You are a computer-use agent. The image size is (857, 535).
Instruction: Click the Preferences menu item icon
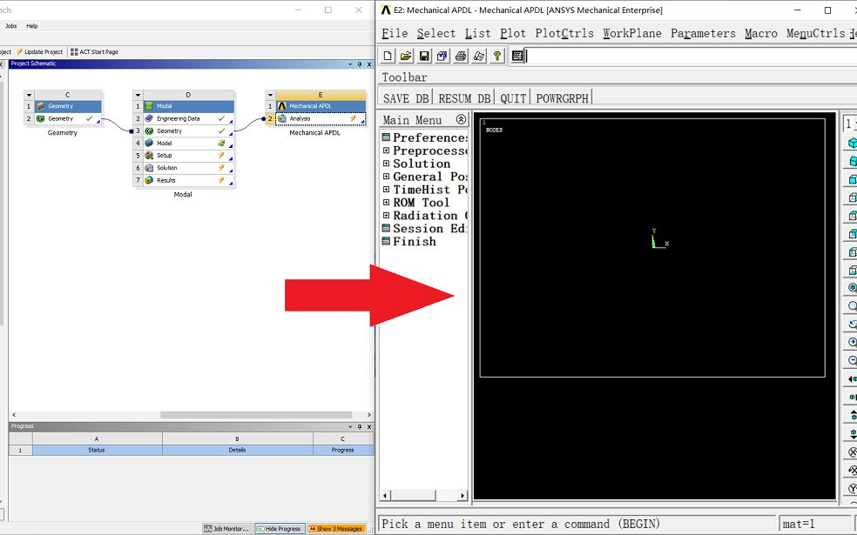pos(386,137)
